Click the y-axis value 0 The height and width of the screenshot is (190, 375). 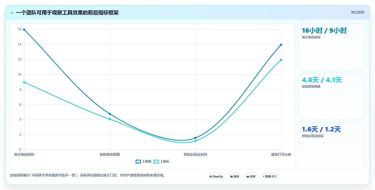21,150
